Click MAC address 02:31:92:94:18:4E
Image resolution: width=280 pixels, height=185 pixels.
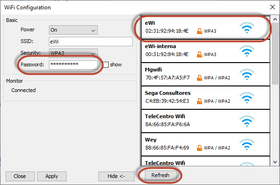pos(167,31)
